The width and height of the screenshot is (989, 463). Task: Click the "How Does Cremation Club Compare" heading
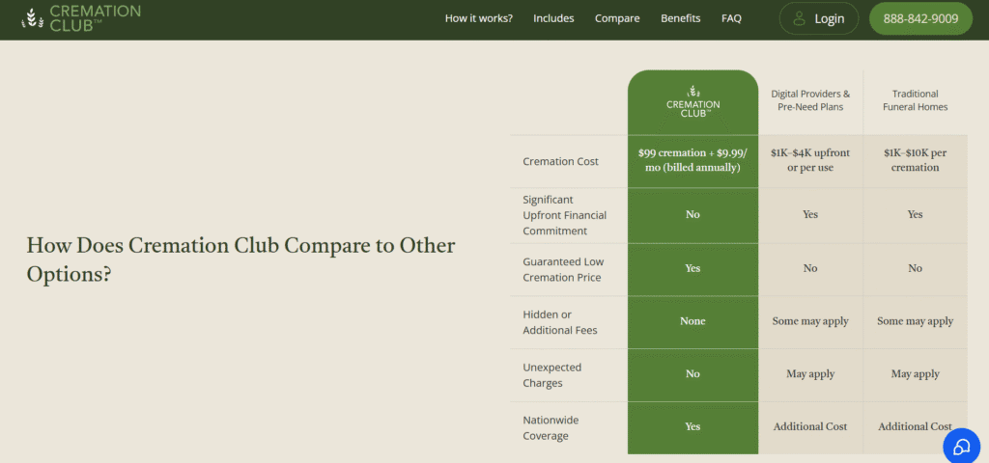click(x=240, y=259)
